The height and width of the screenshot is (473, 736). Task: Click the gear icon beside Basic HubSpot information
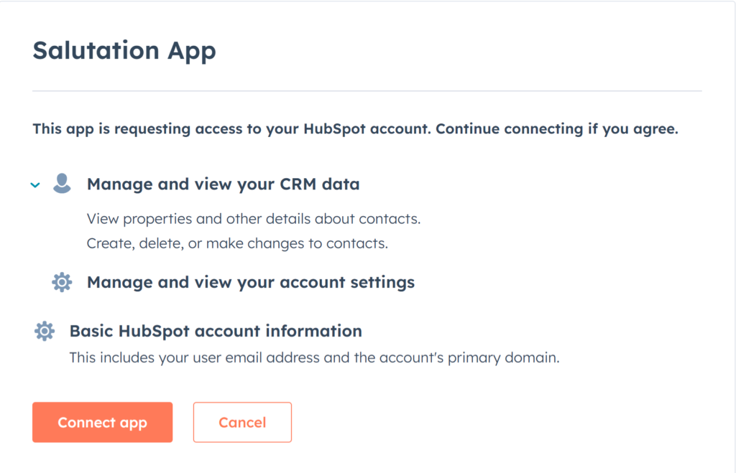click(x=45, y=331)
